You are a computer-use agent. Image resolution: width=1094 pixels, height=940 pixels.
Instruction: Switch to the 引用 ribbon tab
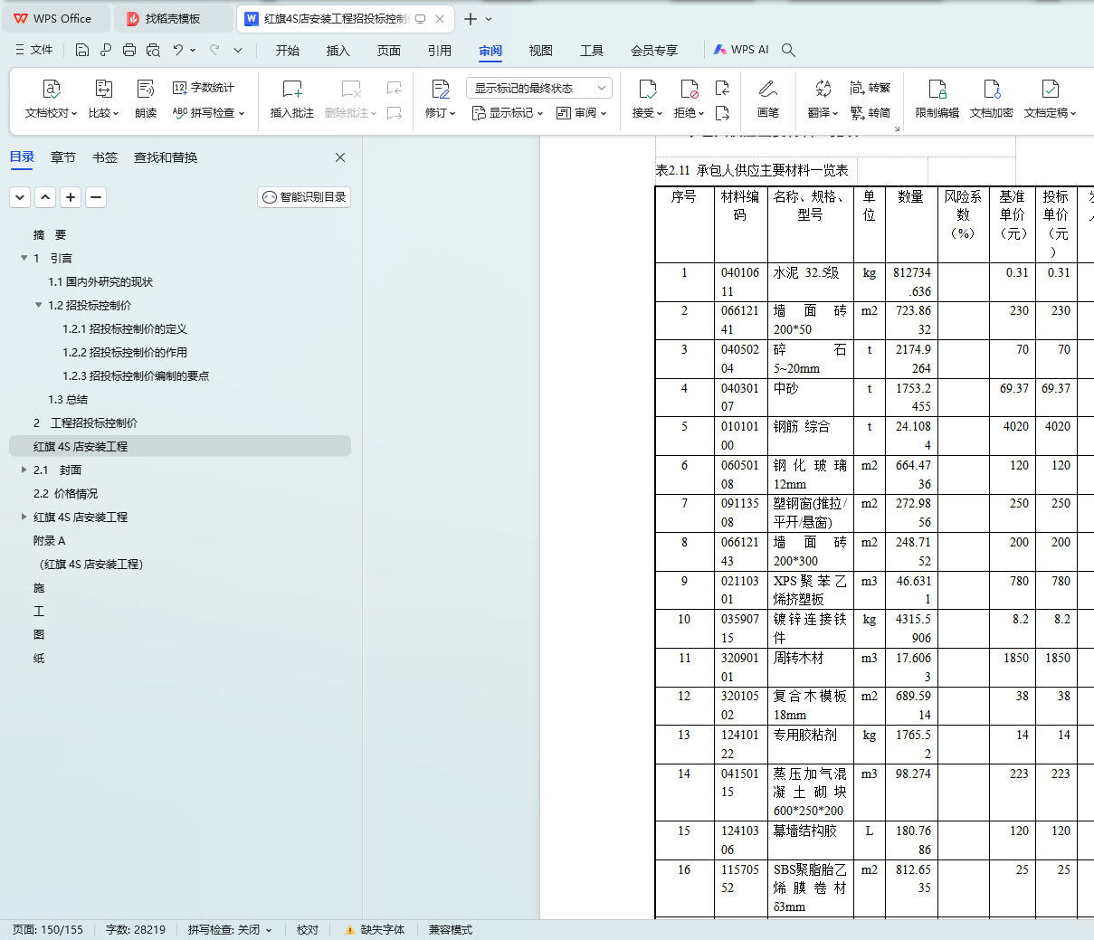pos(440,51)
